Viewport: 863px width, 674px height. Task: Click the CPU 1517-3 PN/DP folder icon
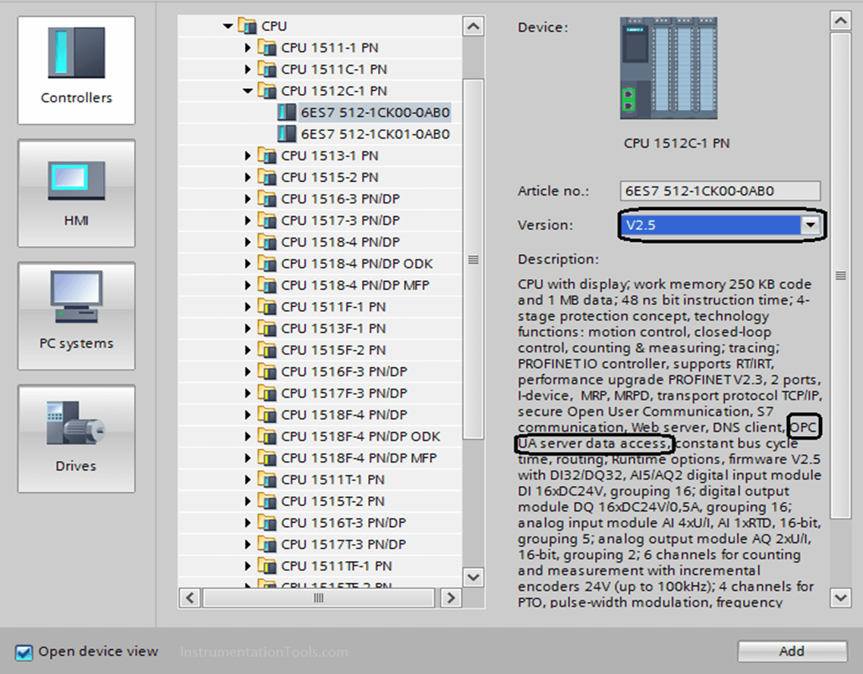(267, 221)
